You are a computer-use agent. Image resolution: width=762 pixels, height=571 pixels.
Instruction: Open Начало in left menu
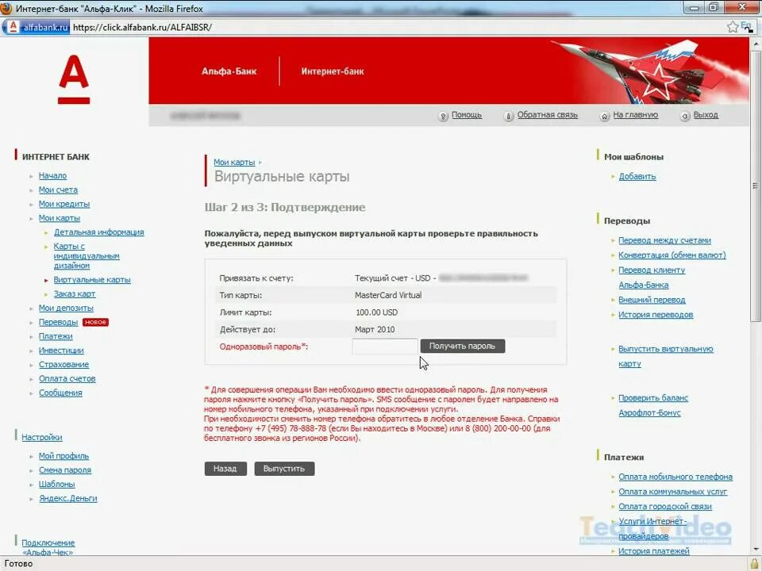point(52,176)
